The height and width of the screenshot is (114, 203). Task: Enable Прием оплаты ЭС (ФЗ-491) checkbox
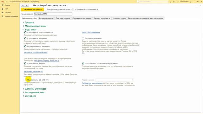[25, 80]
